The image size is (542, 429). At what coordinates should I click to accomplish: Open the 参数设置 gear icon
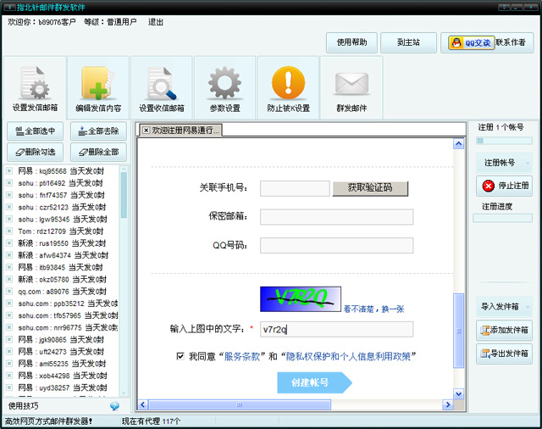coord(224,83)
